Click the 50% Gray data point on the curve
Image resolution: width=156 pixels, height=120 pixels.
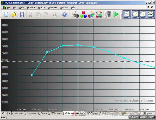[78, 45]
